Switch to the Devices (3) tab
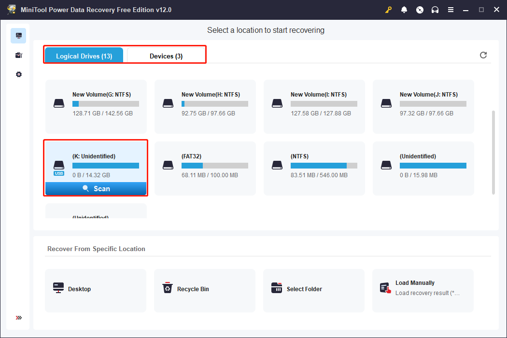The height and width of the screenshot is (338, 507). click(166, 56)
